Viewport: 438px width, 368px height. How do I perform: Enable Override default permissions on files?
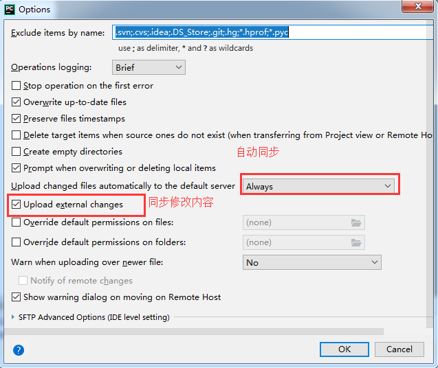[x=16, y=222]
